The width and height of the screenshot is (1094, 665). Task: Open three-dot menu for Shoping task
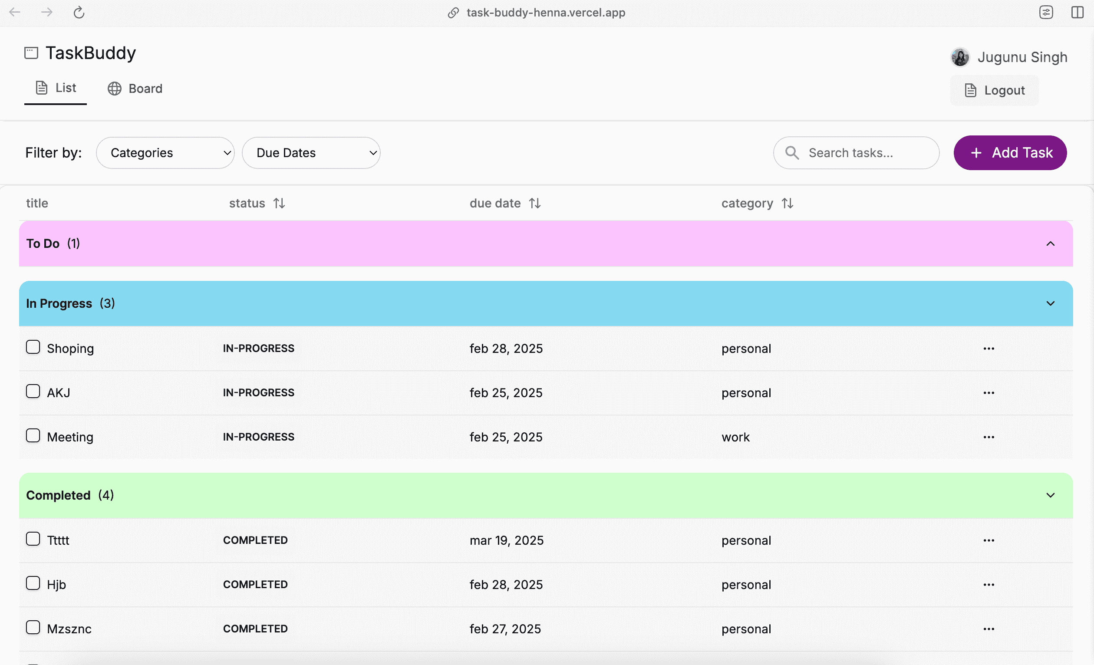click(x=989, y=349)
